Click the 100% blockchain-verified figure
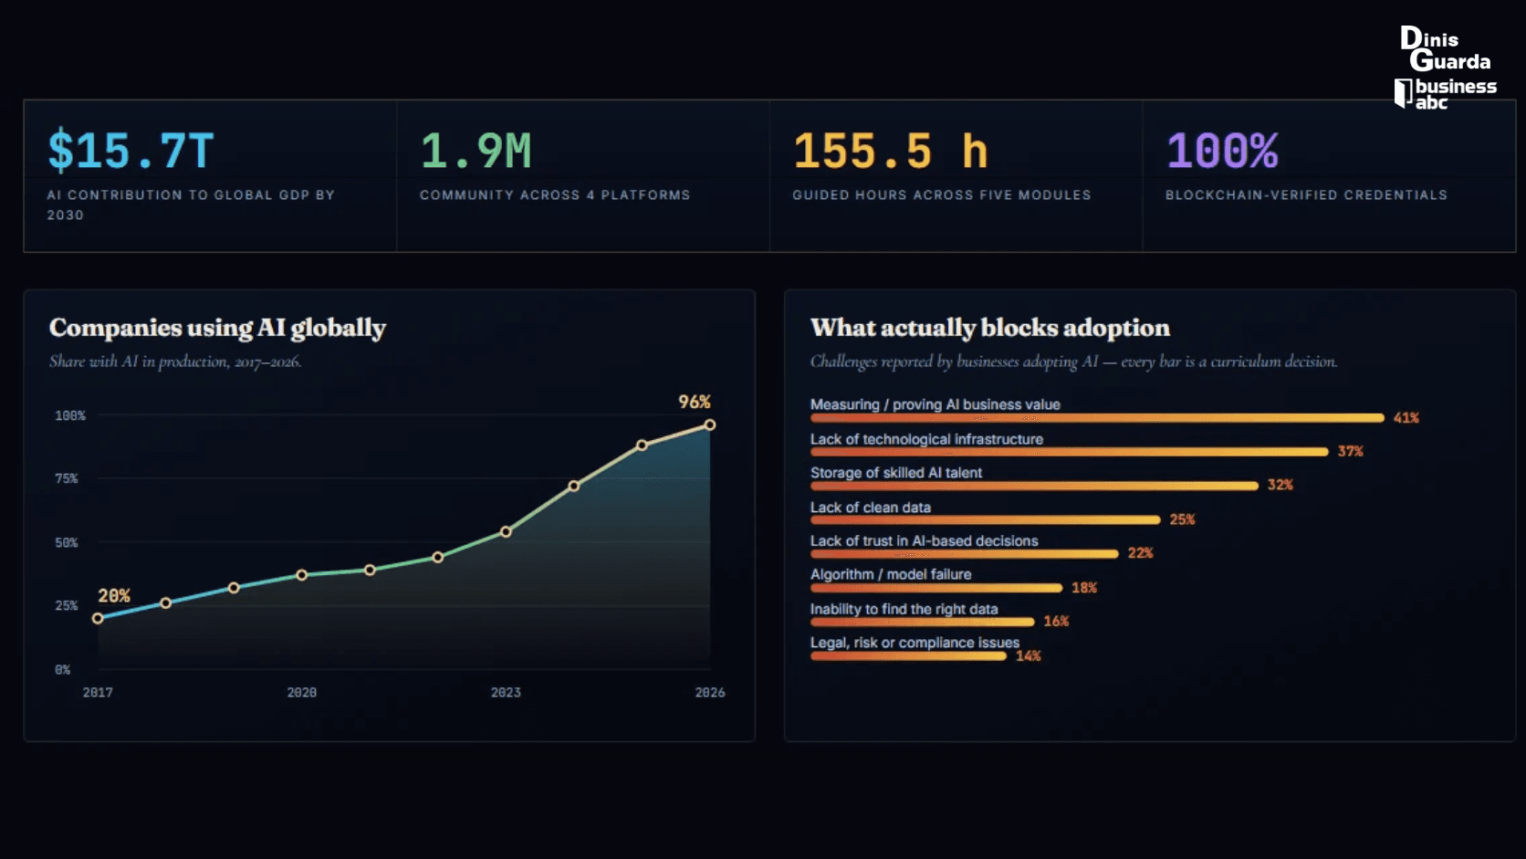Screen dimensions: 1526x859 point(1222,151)
